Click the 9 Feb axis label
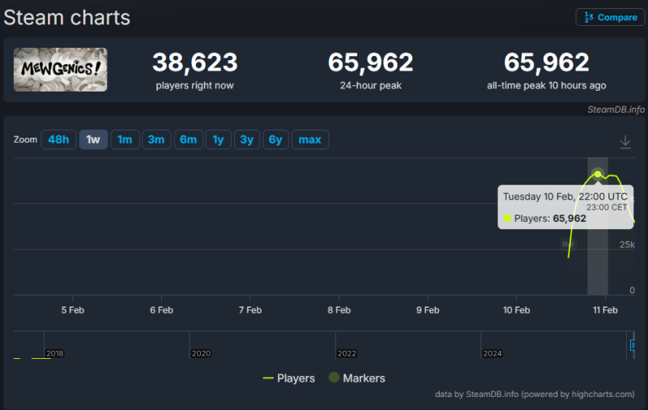The height and width of the screenshot is (410, 648). coord(428,310)
